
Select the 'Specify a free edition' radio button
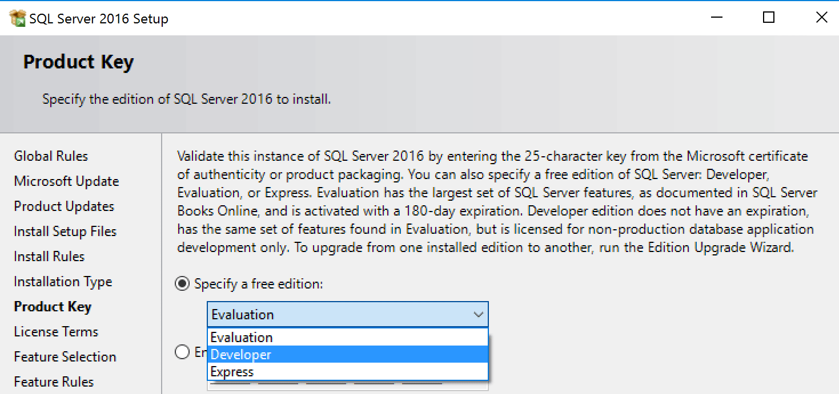click(182, 284)
